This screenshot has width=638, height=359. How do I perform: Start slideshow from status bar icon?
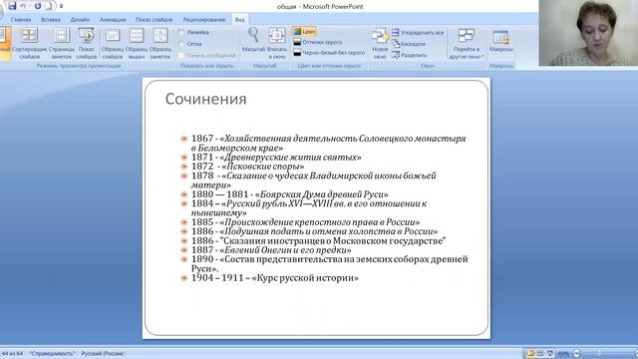[550, 354]
